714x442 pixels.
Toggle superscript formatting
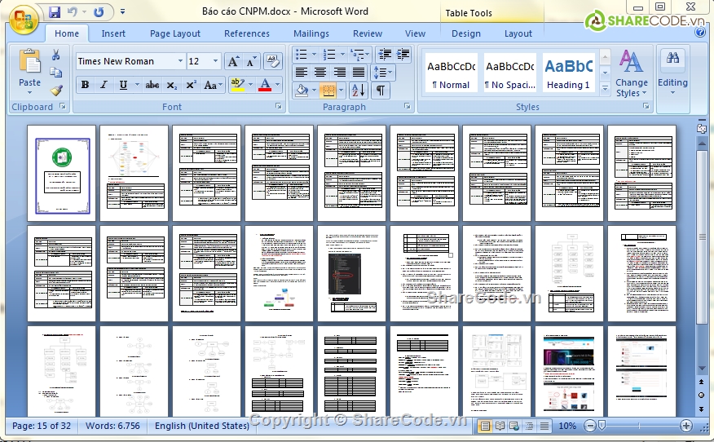click(191, 85)
